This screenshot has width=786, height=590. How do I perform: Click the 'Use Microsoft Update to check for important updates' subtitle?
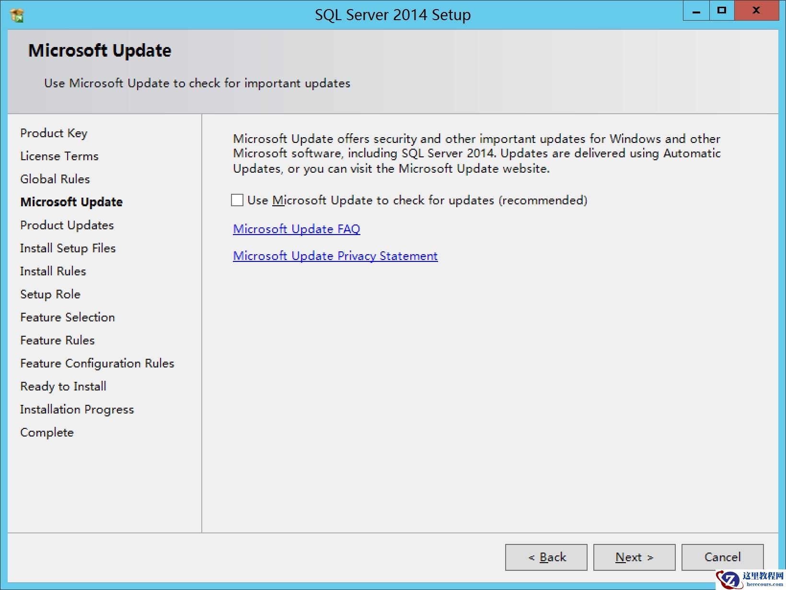[197, 83]
